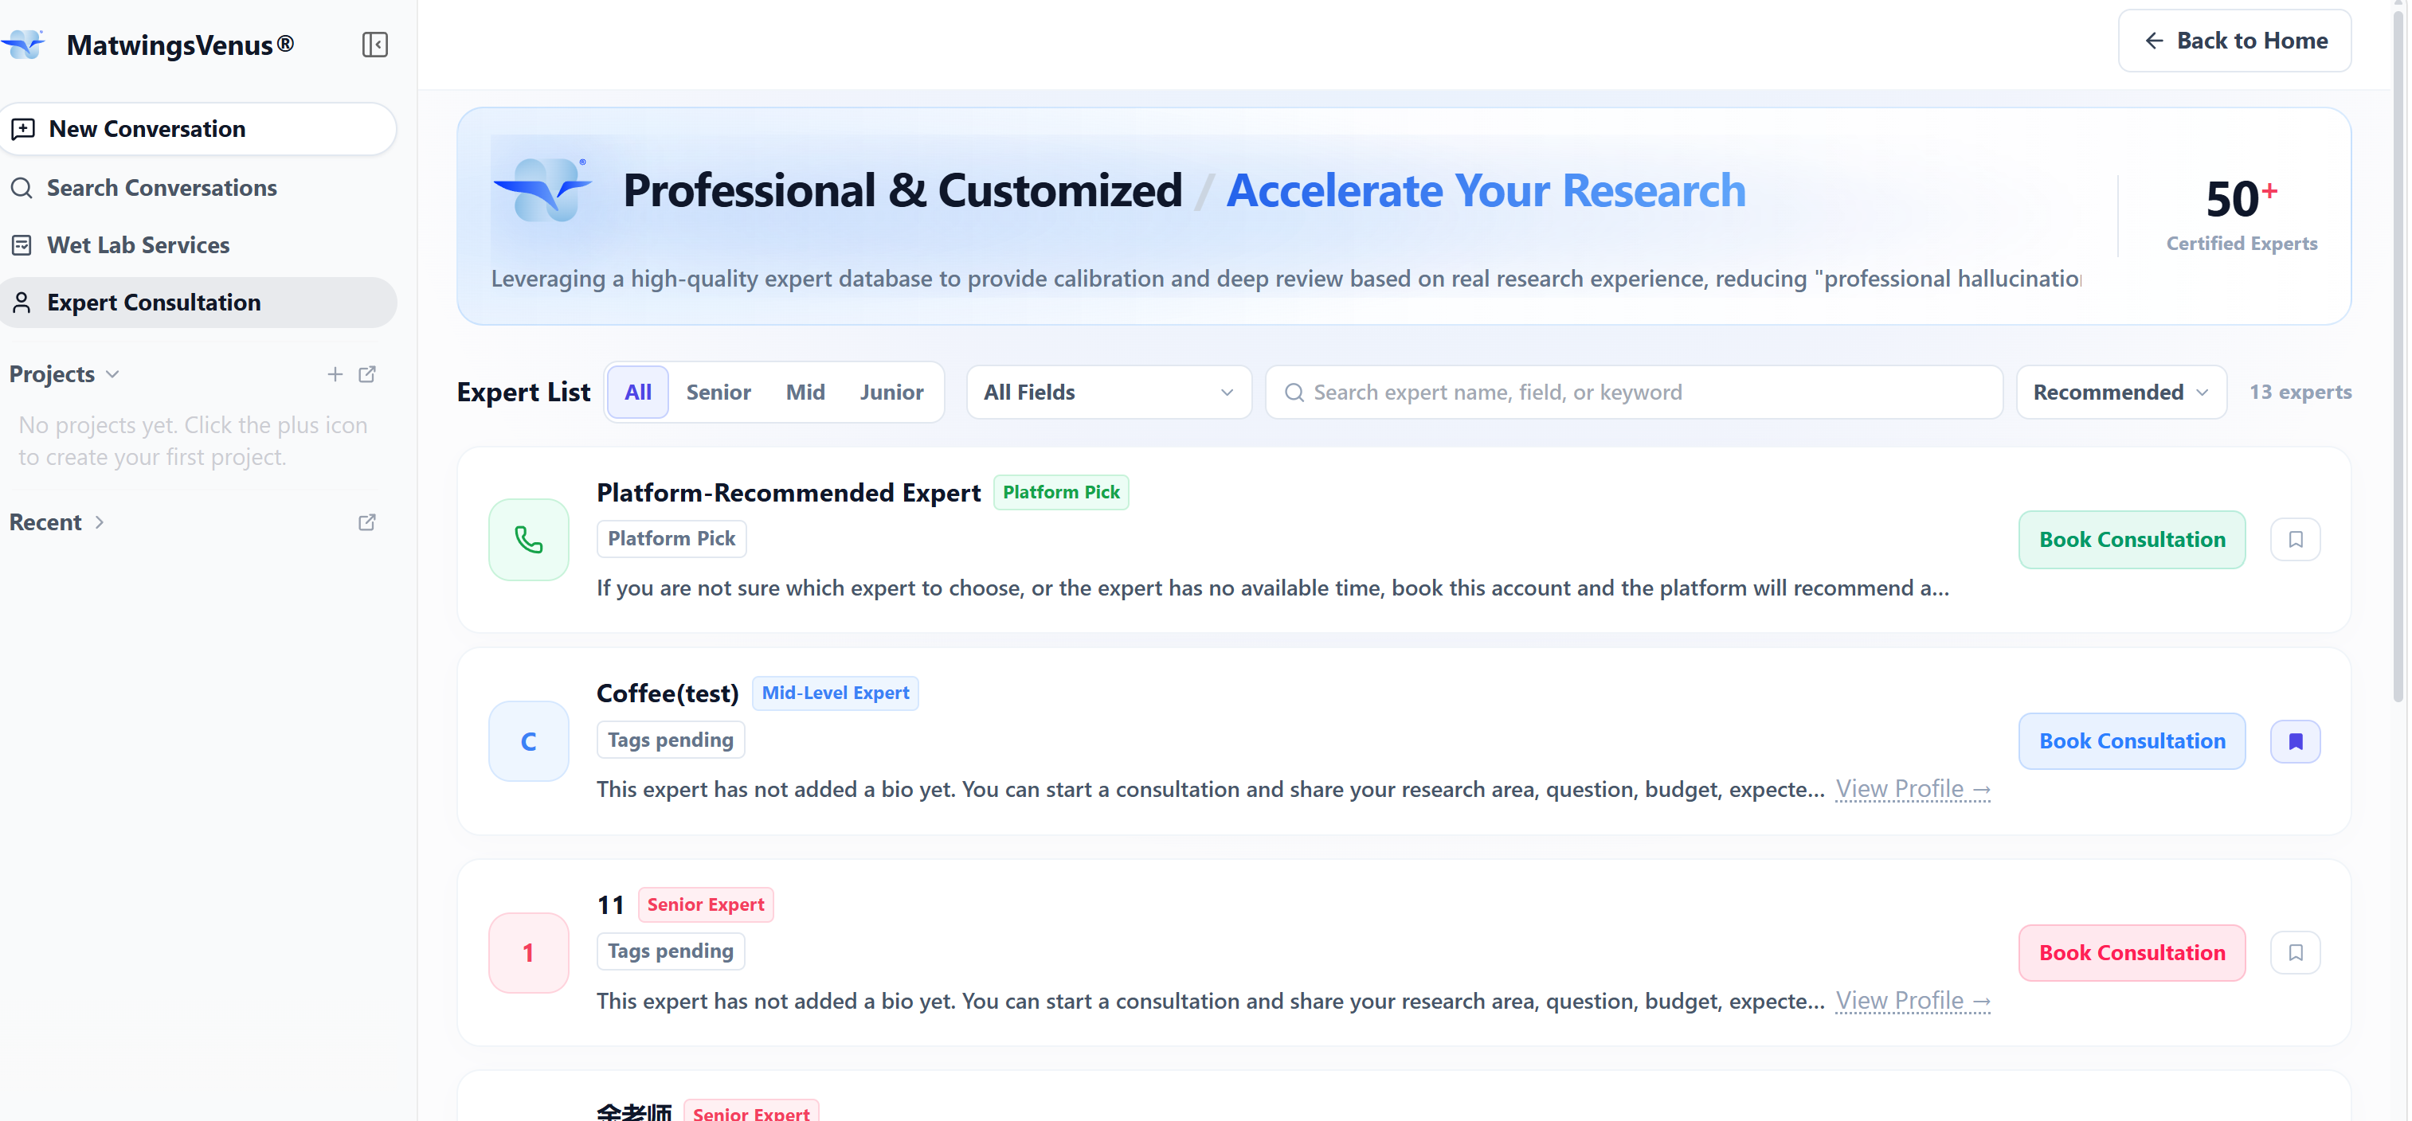The height and width of the screenshot is (1121, 2412).
Task: Click the Back to Home arrow icon
Action: 2154,41
